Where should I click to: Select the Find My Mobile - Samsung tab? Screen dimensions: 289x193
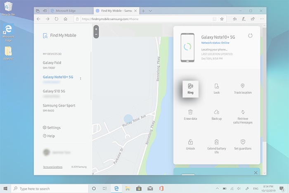point(116,11)
